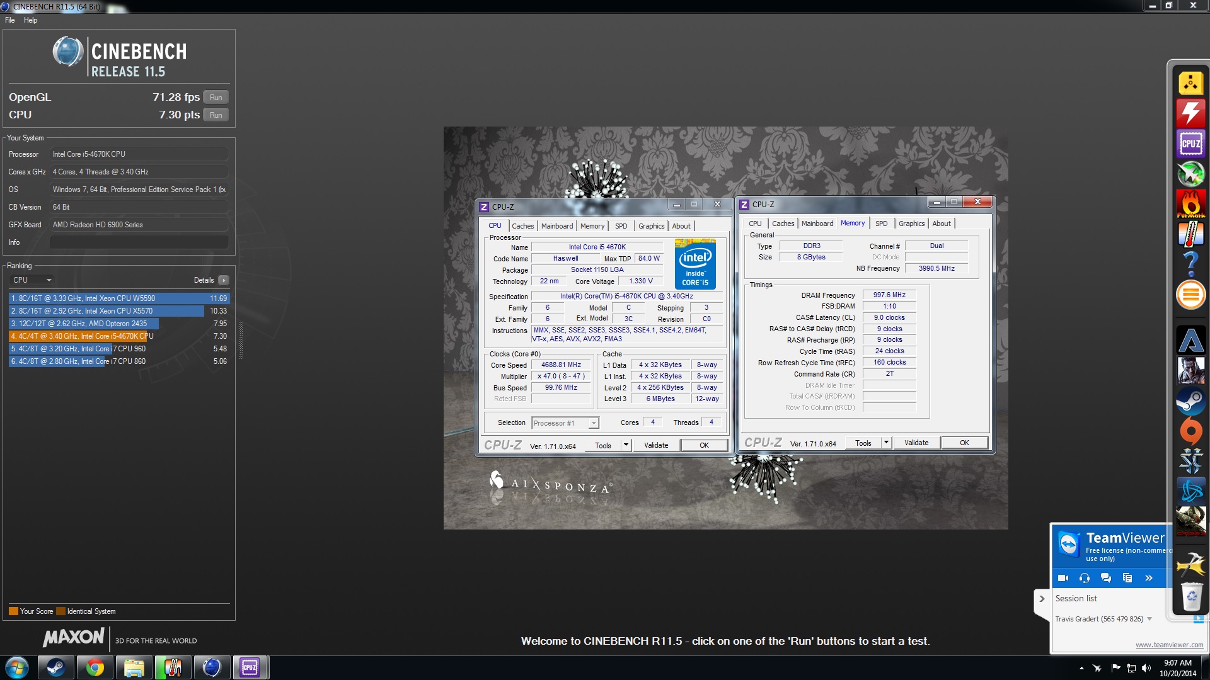Launch Crysis 3 from the dock
Screen dimensions: 1210x680
click(x=1190, y=521)
